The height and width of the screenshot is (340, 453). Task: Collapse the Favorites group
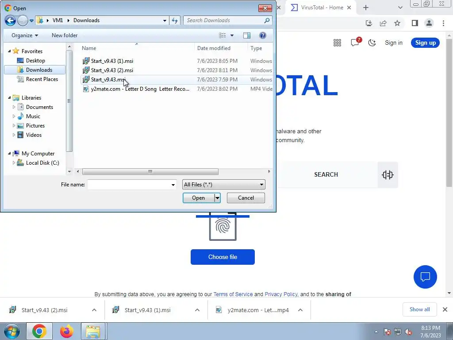pos(9,51)
